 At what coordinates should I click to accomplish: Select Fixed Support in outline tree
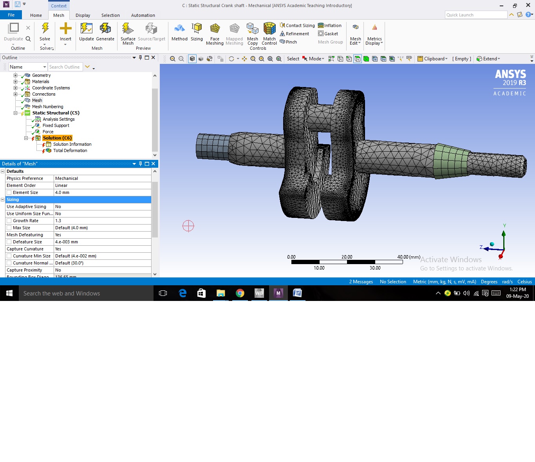tap(56, 125)
